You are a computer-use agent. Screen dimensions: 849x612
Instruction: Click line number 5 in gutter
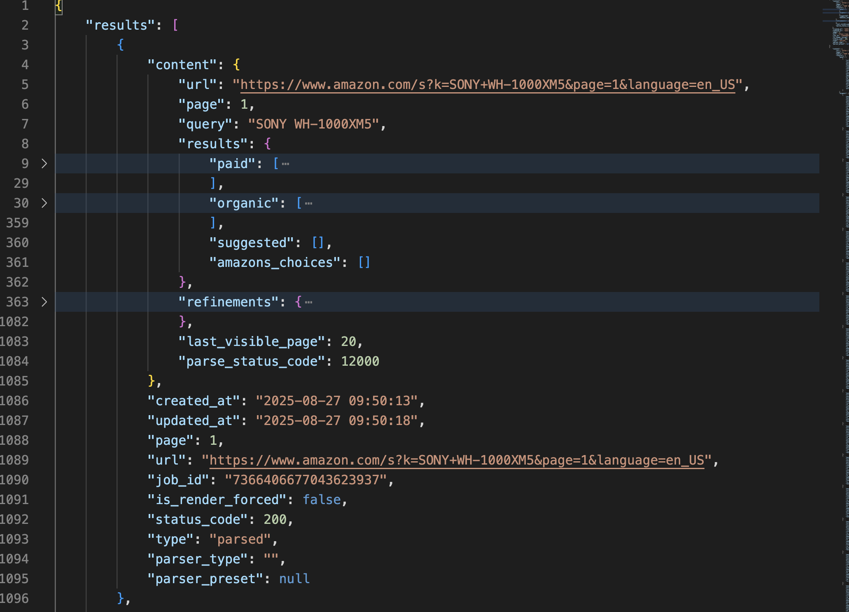[x=25, y=84]
